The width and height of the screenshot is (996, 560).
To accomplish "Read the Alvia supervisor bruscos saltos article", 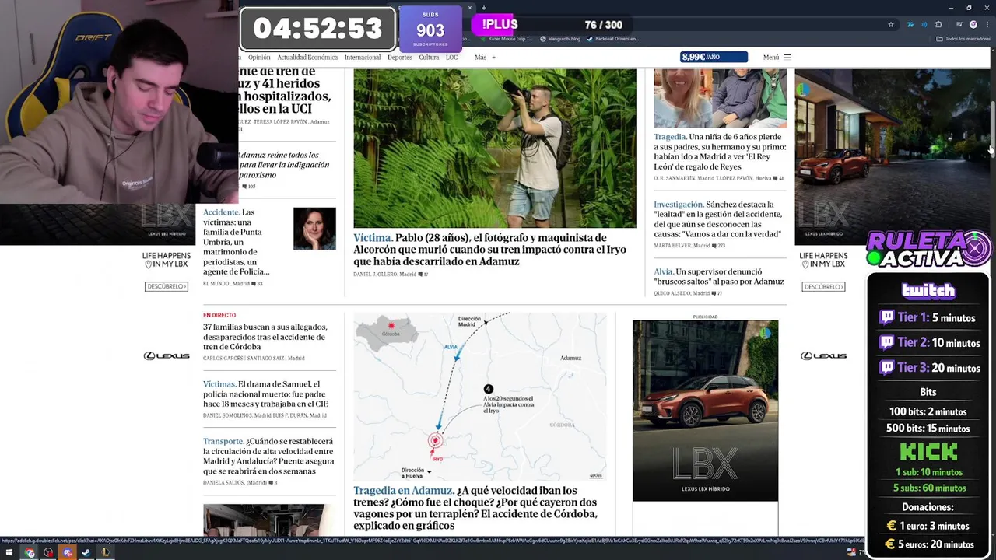I will pyautogui.click(x=718, y=276).
